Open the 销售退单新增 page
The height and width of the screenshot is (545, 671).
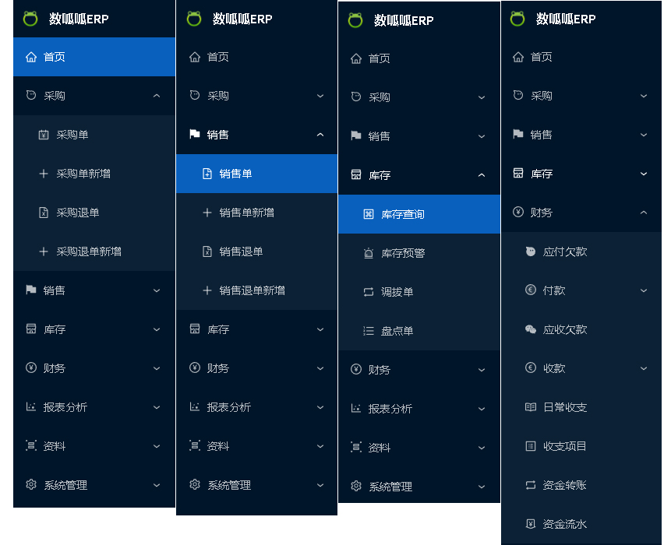[x=256, y=290]
